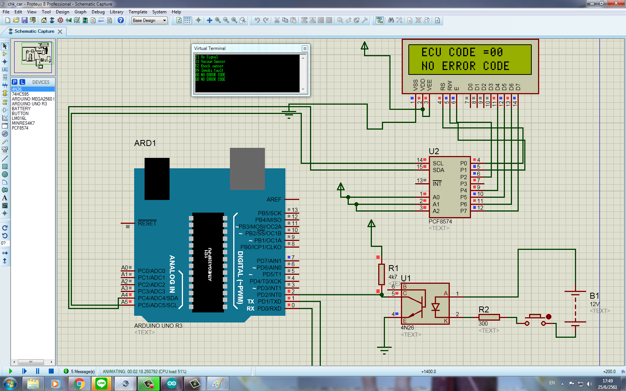Select the Virtual Instruments mode tool
The image size is (626, 391).
pyautogui.click(x=5, y=149)
